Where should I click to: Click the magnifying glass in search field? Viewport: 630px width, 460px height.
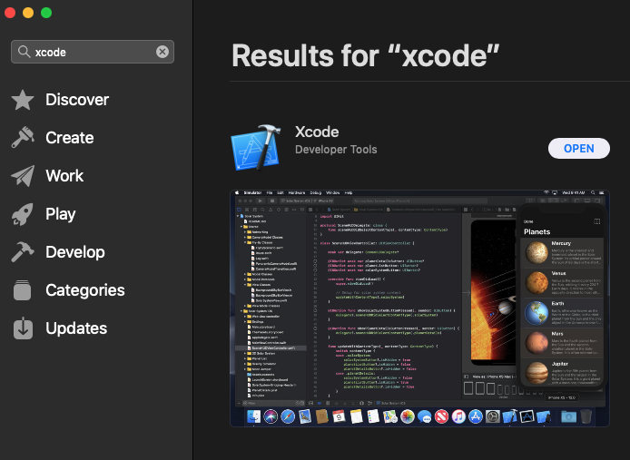point(25,52)
